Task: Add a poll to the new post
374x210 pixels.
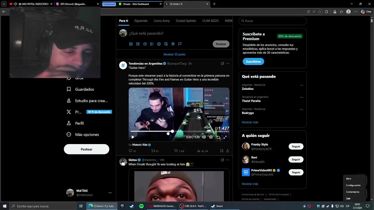Action: click(152, 44)
